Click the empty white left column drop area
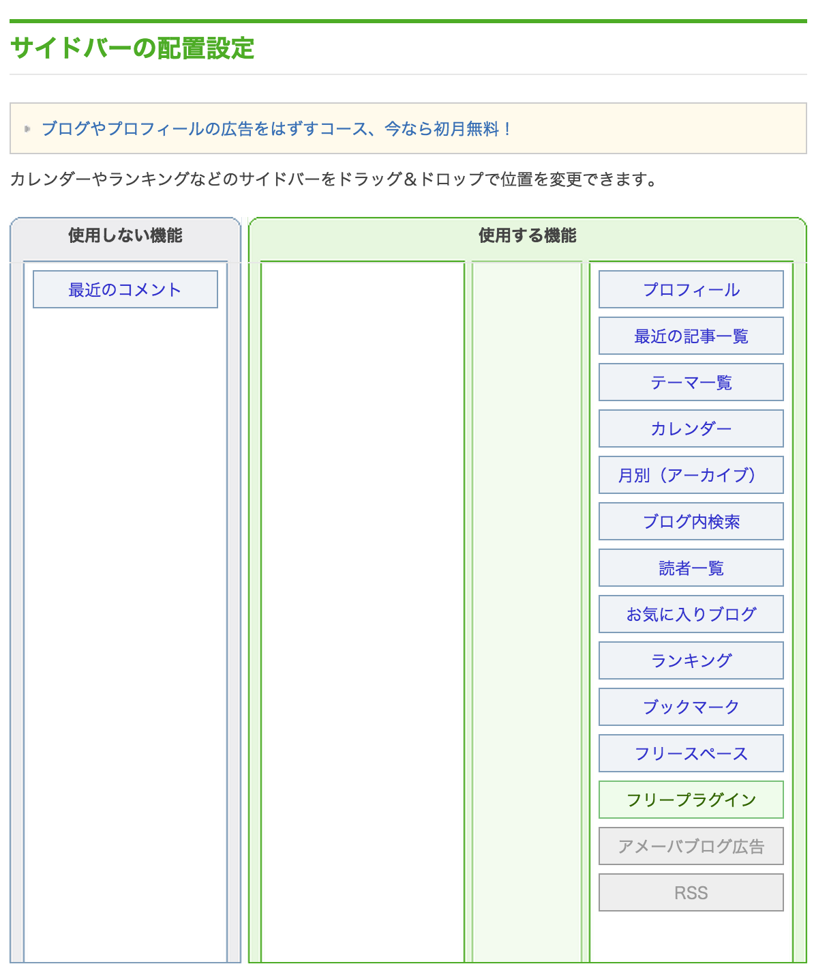 (x=362, y=607)
